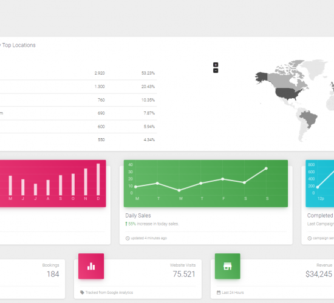Viewport: 334px width, 303px height.
Task: Click the tag icon beside Tracked from Google Analytics
Action: 82,292
